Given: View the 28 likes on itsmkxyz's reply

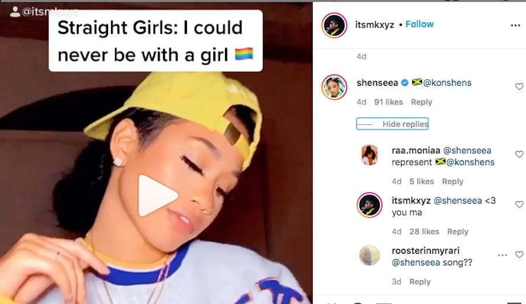Looking at the screenshot, I should (x=424, y=232).
